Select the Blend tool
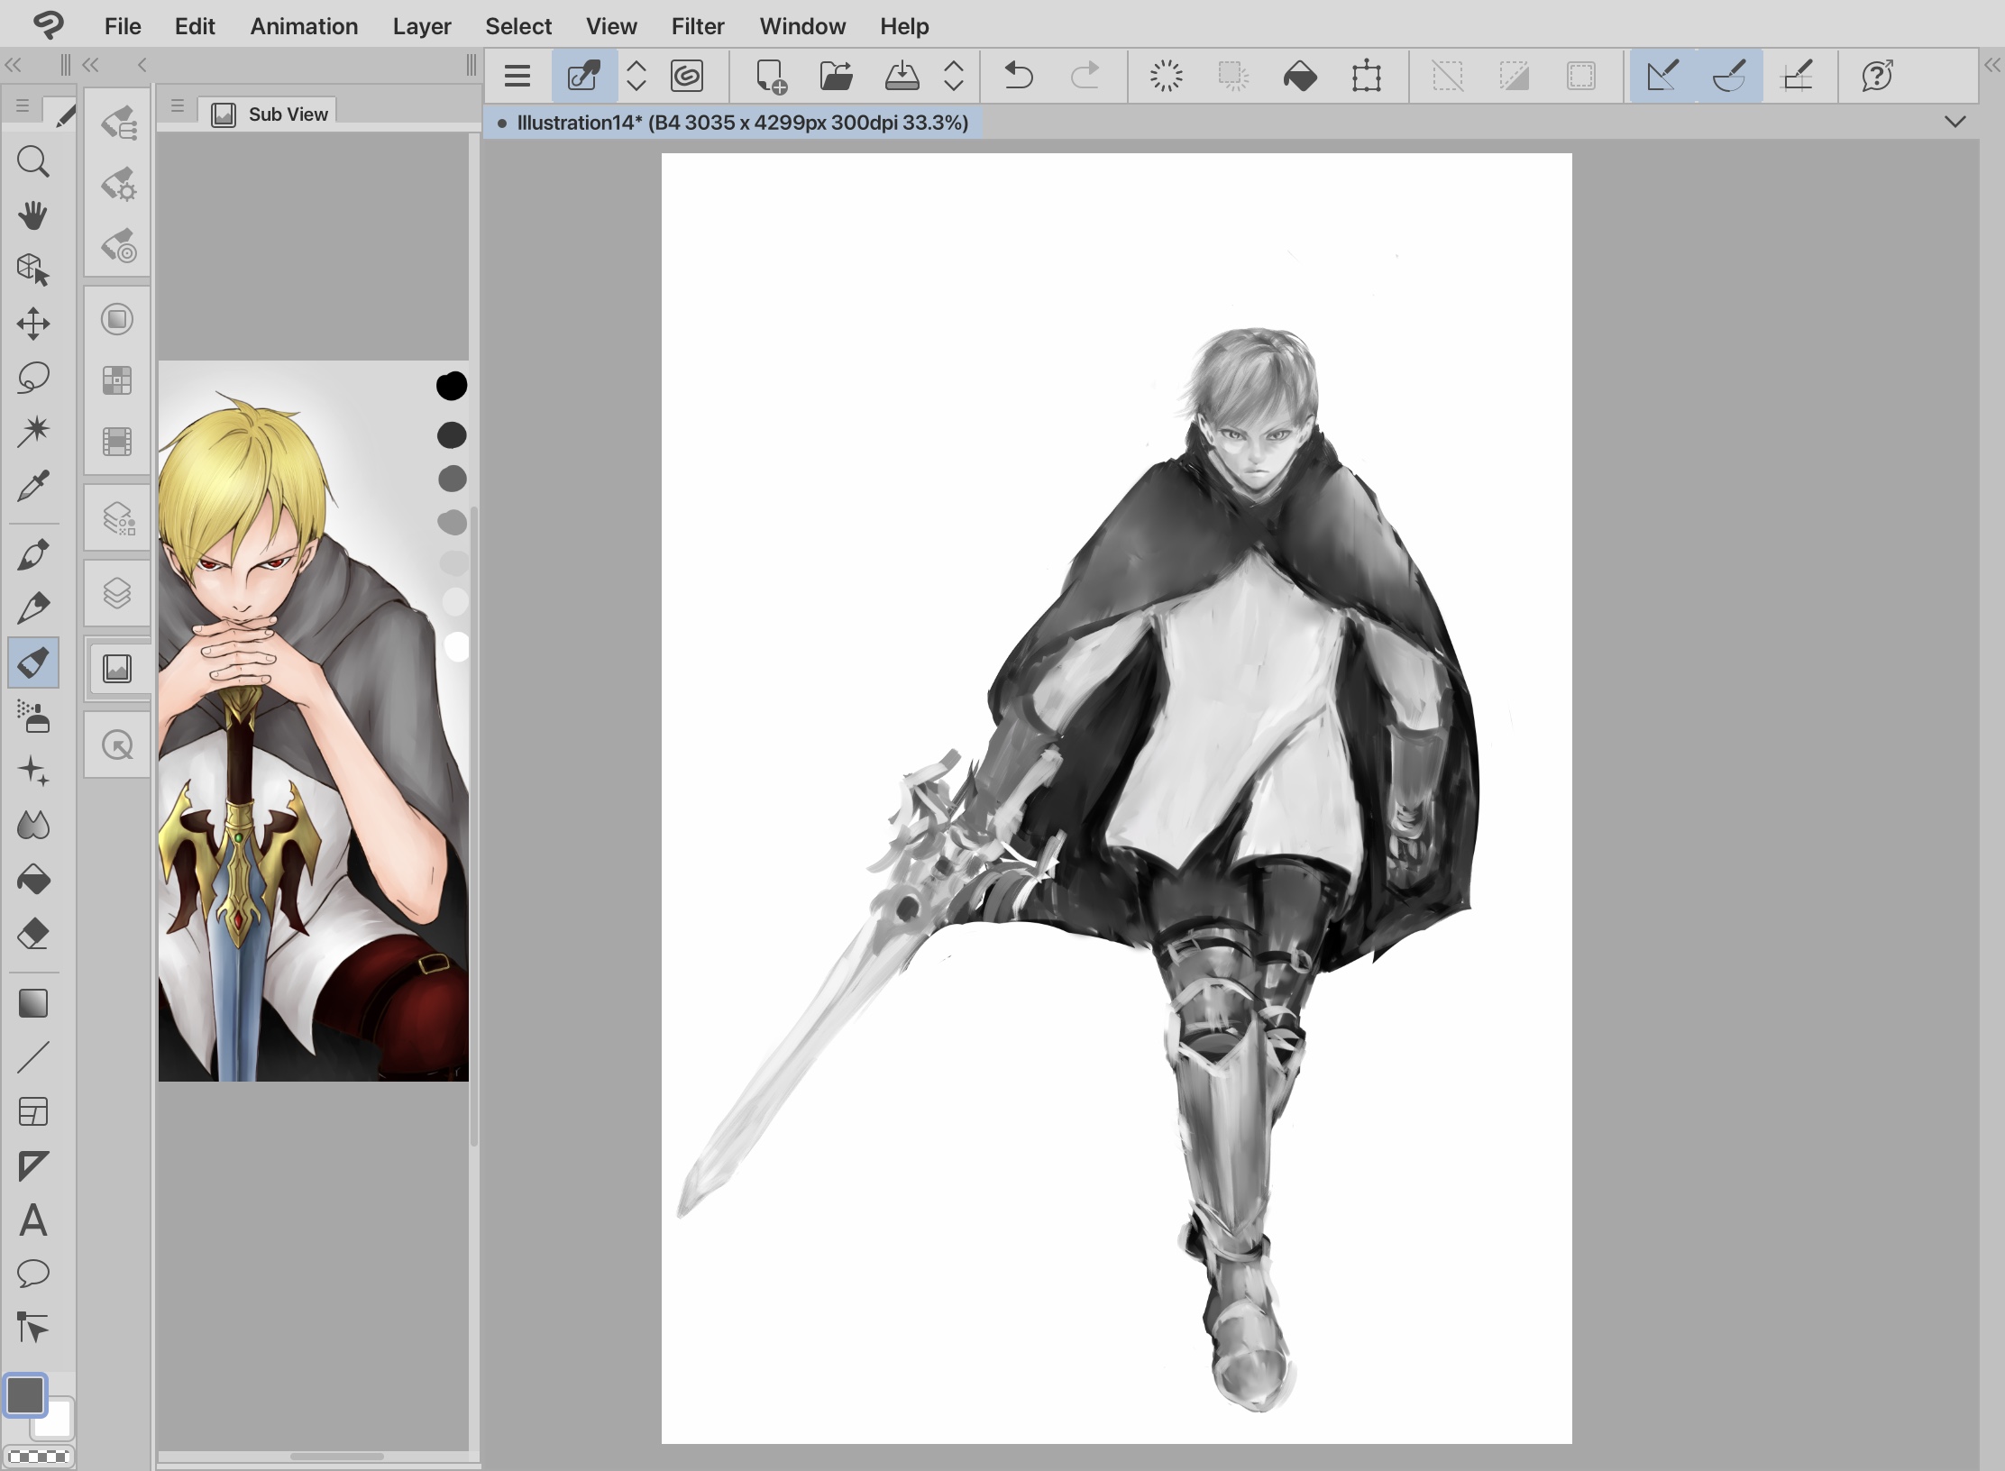This screenshot has height=1471, width=2005. tap(33, 826)
